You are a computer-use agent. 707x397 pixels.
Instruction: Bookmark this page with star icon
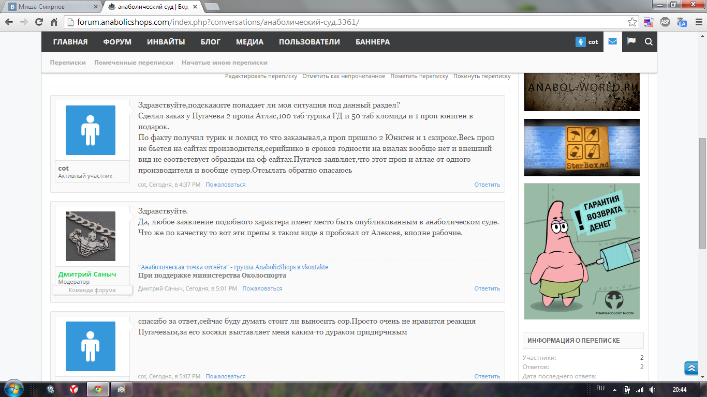(632, 22)
